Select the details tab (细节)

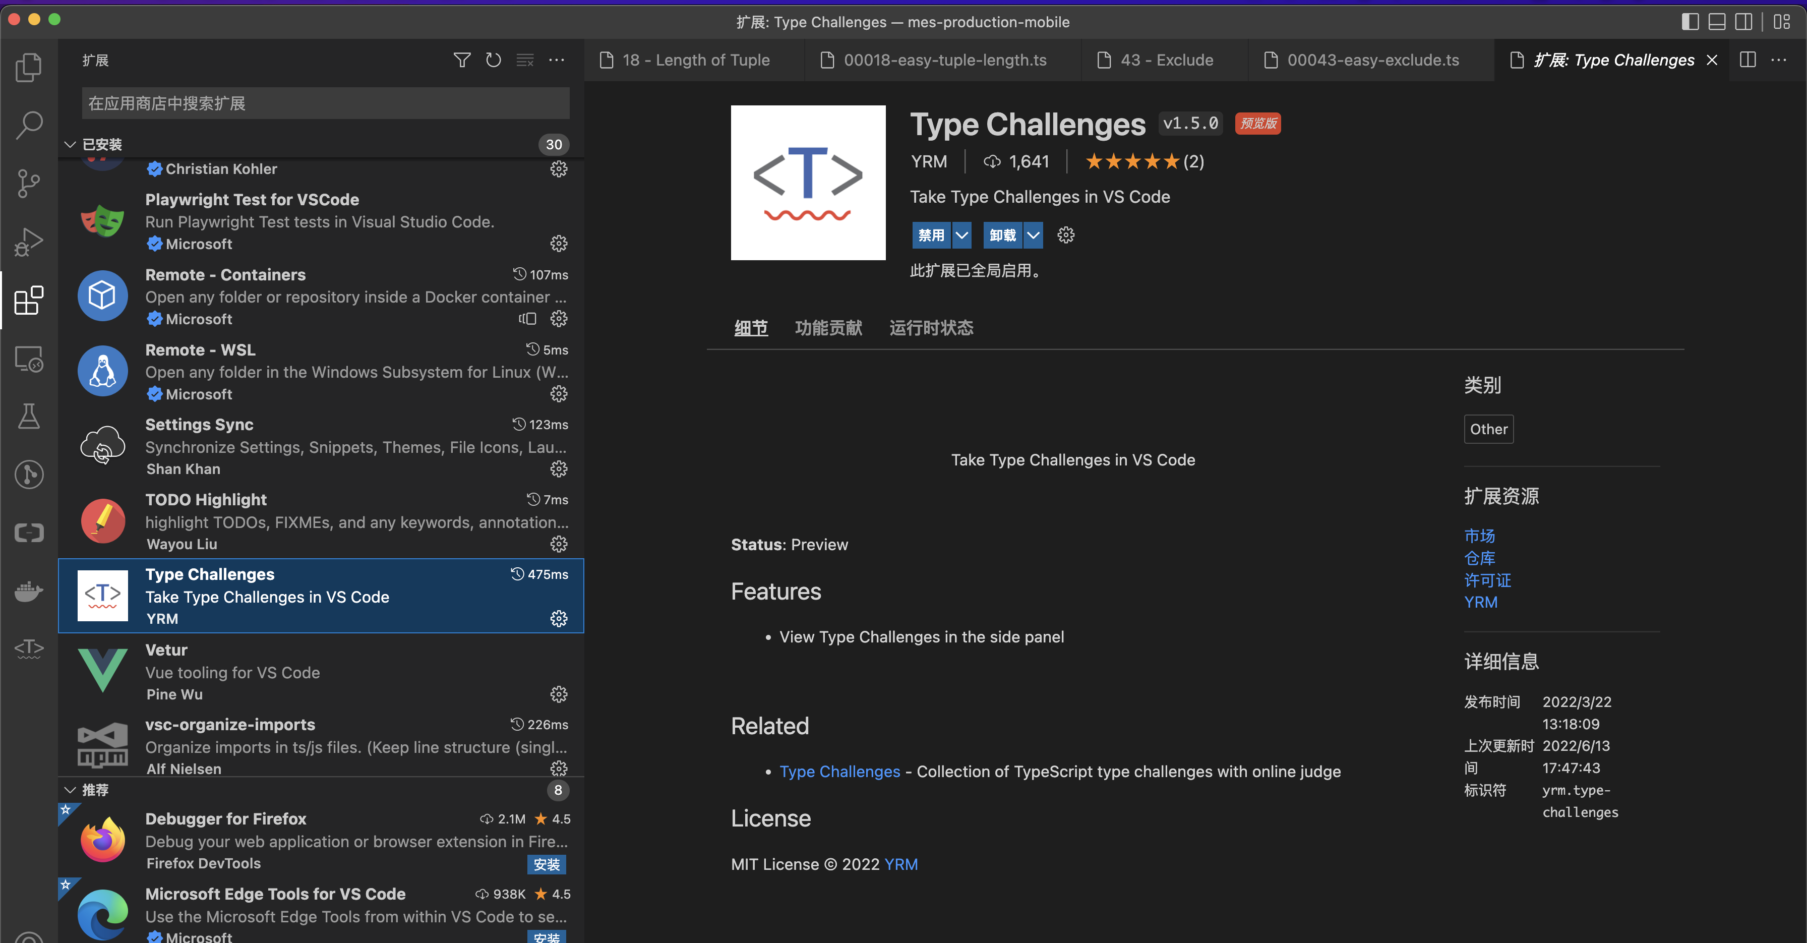click(751, 328)
